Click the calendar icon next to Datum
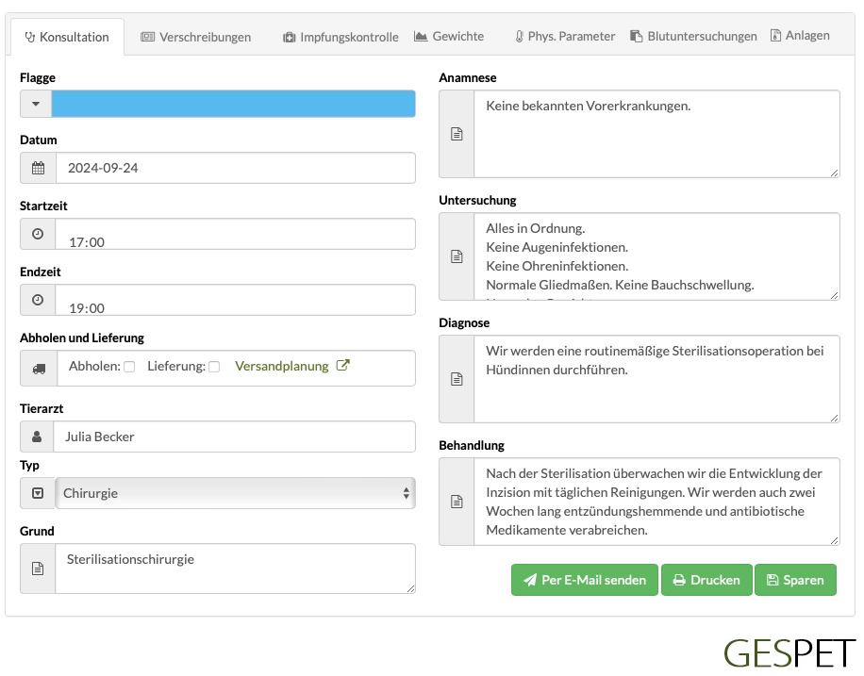Viewport: 864px width, 676px height. click(x=38, y=168)
